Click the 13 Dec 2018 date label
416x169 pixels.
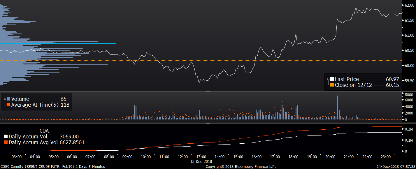pos(201,161)
